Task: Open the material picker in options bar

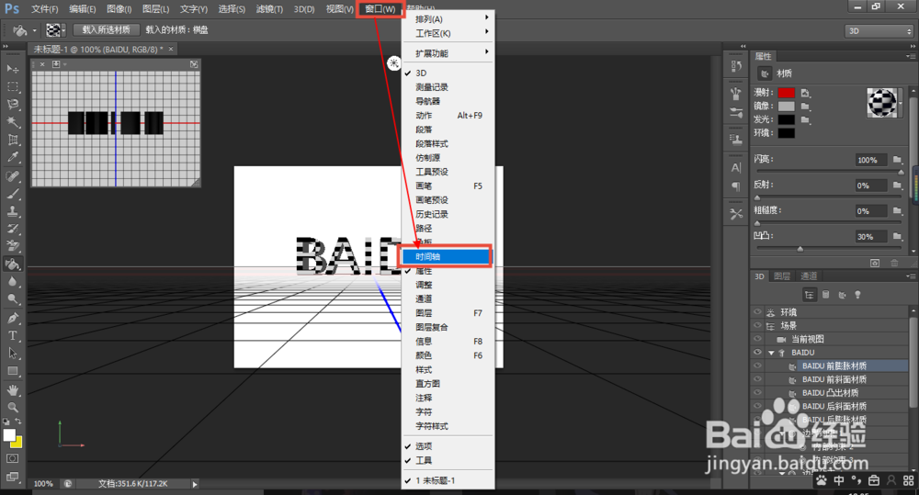Action: point(56,30)
